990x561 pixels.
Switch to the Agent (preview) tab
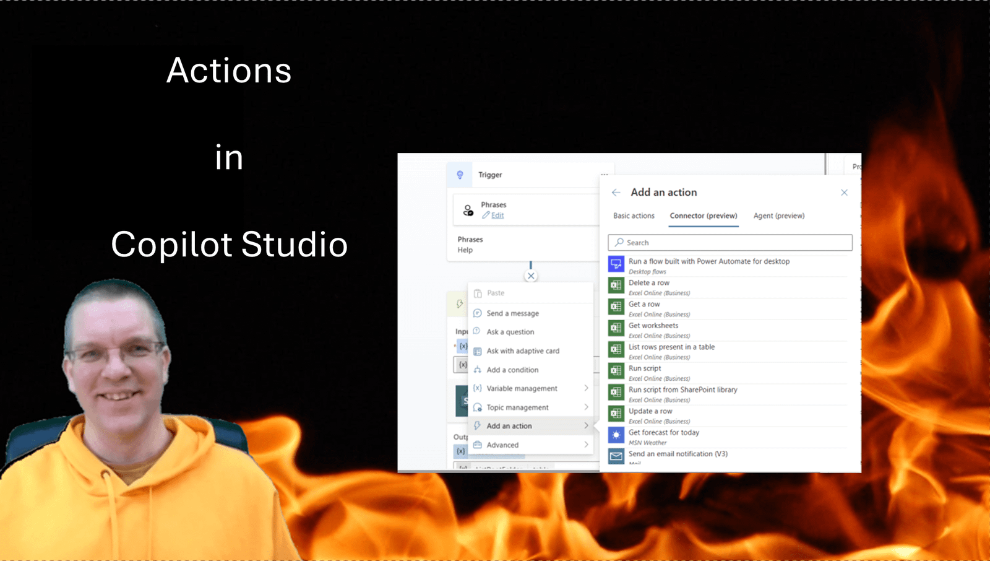click(779, 216)
